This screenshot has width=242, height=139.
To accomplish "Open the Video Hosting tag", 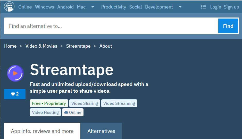I will [45, 112].
